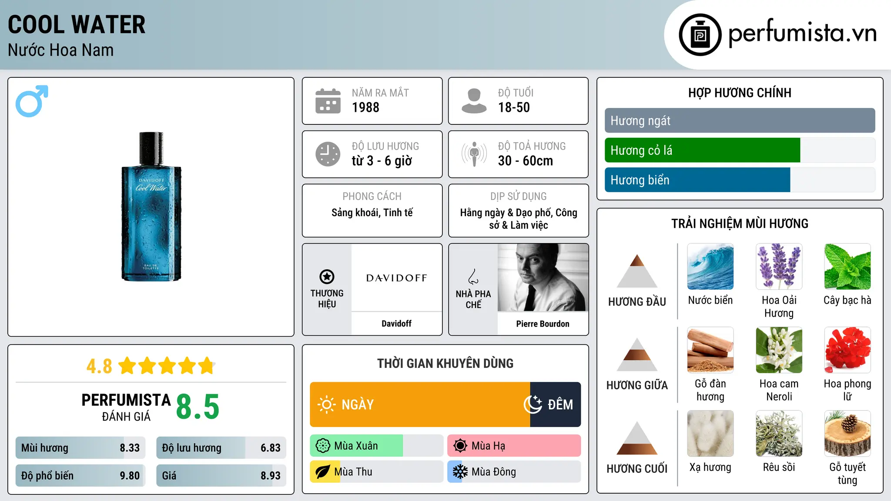Click the 'Nước Hoa Nam' subtitle
The height and width of the screenshot is (501, 891).
coord(61,50)
